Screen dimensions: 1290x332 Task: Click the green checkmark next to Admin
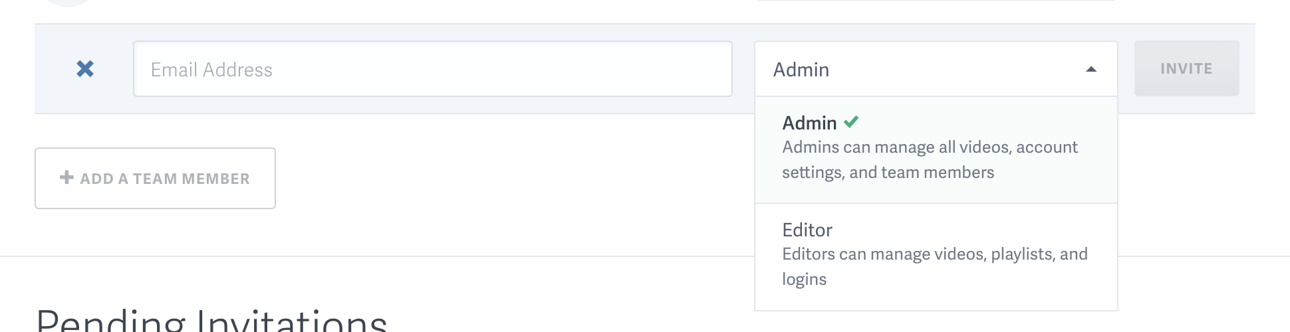coord(851,122)
